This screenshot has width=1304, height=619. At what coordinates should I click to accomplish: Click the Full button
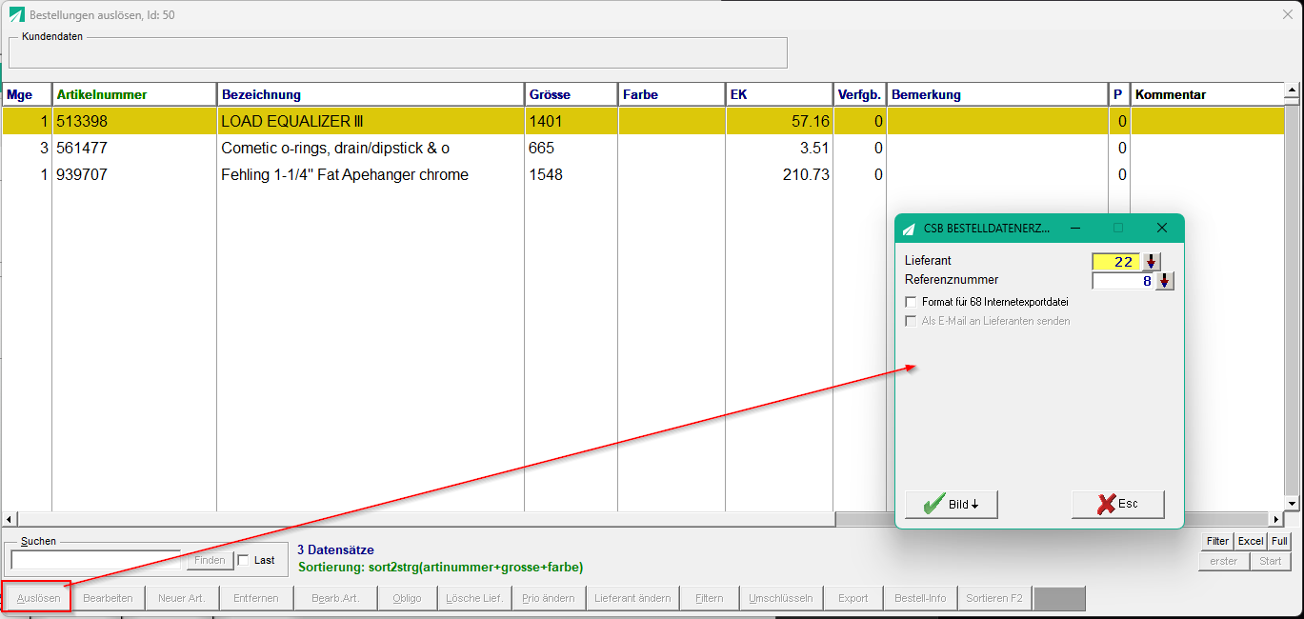click(x=1279, y=541)
